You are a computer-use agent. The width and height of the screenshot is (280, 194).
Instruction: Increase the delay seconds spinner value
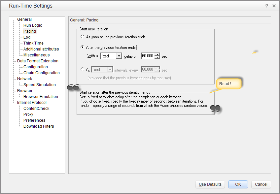(x=157, y=54)
